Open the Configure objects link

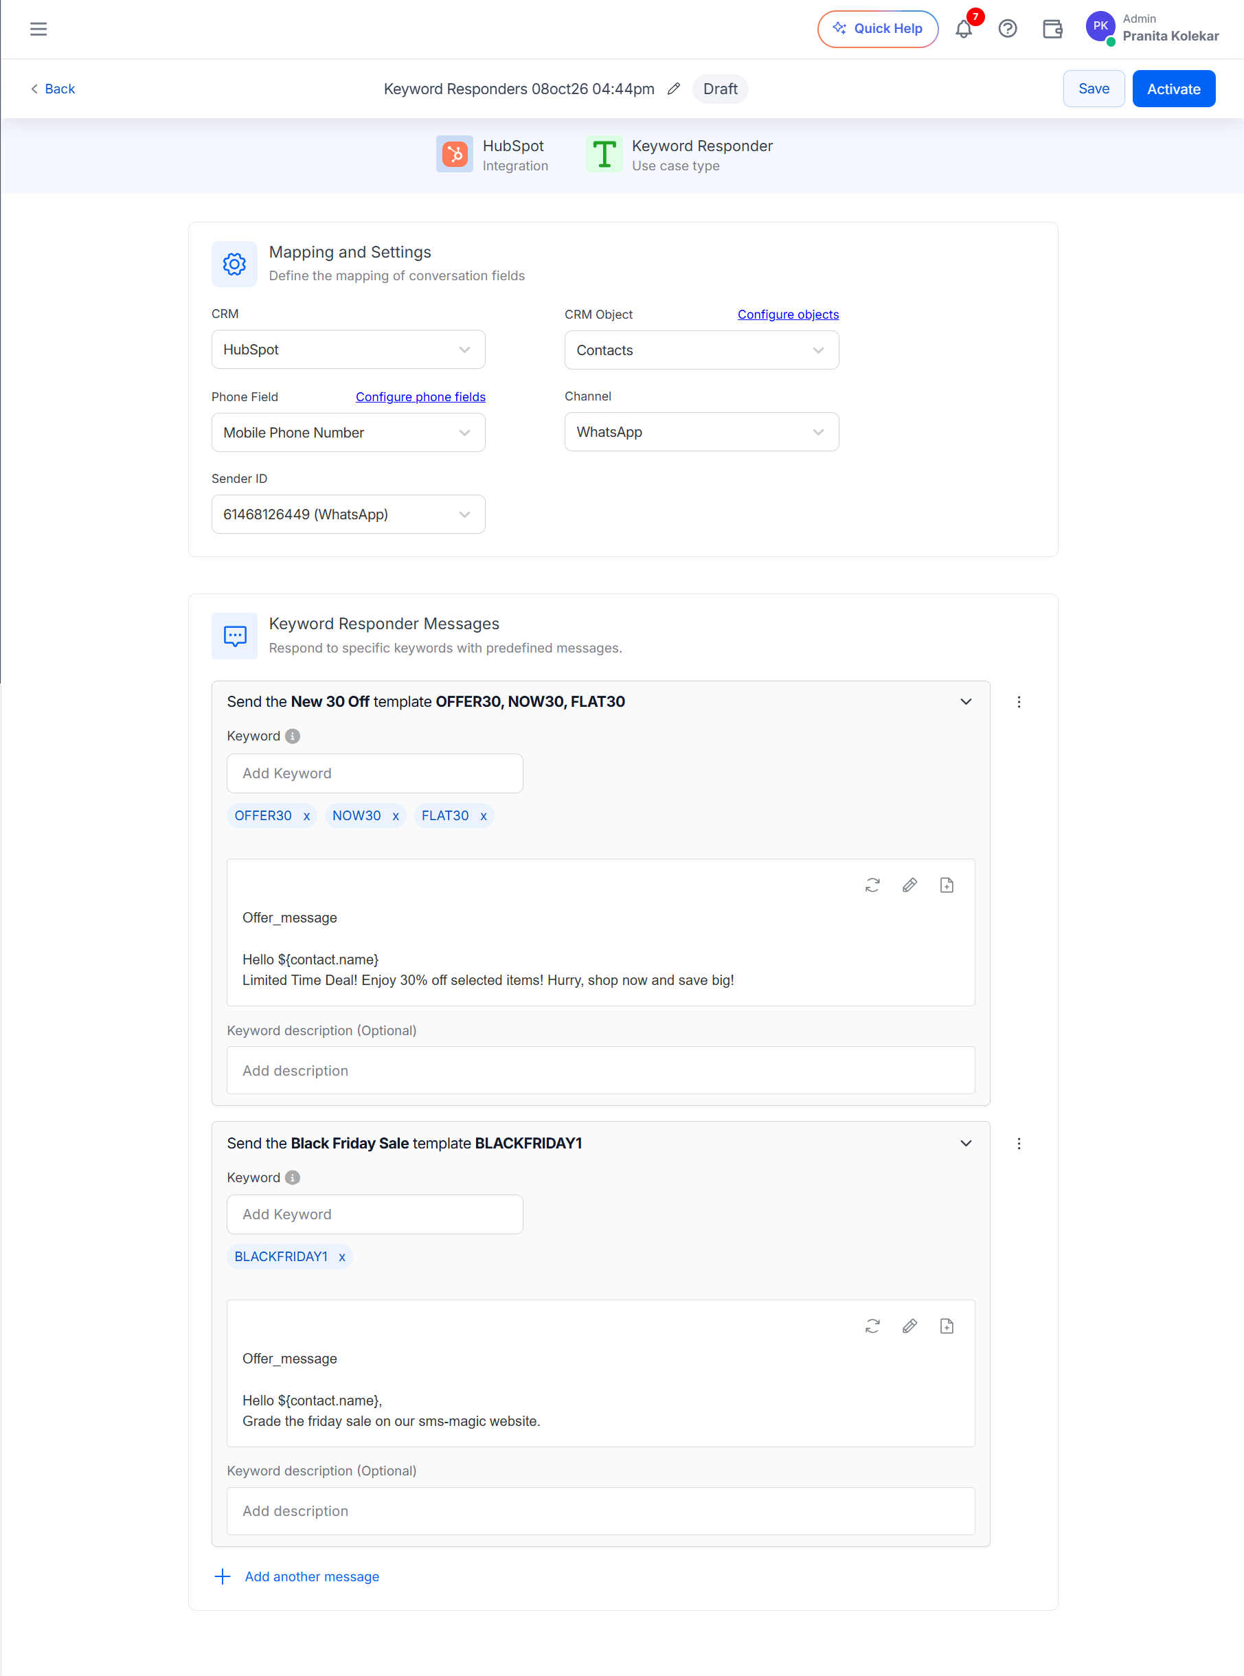click(788, 315)
